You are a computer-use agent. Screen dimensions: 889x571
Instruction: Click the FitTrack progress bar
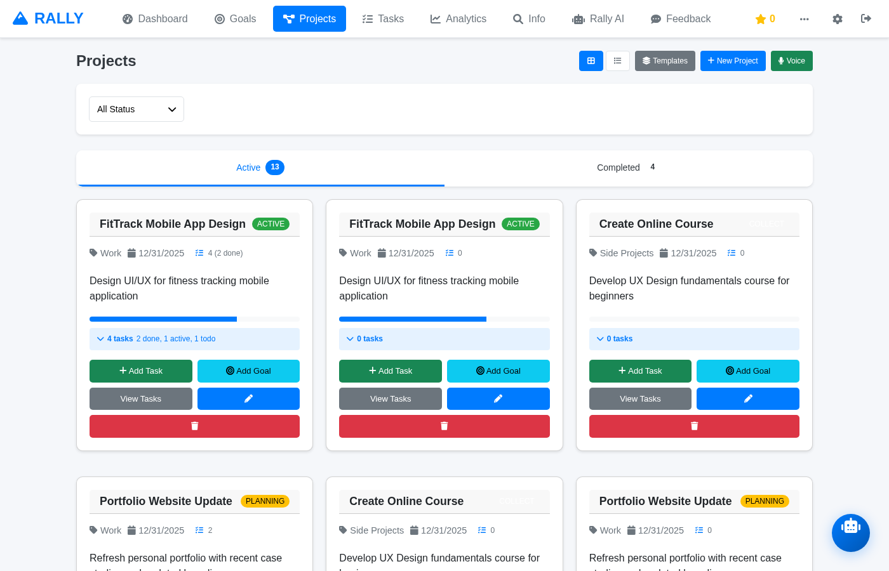194,318
